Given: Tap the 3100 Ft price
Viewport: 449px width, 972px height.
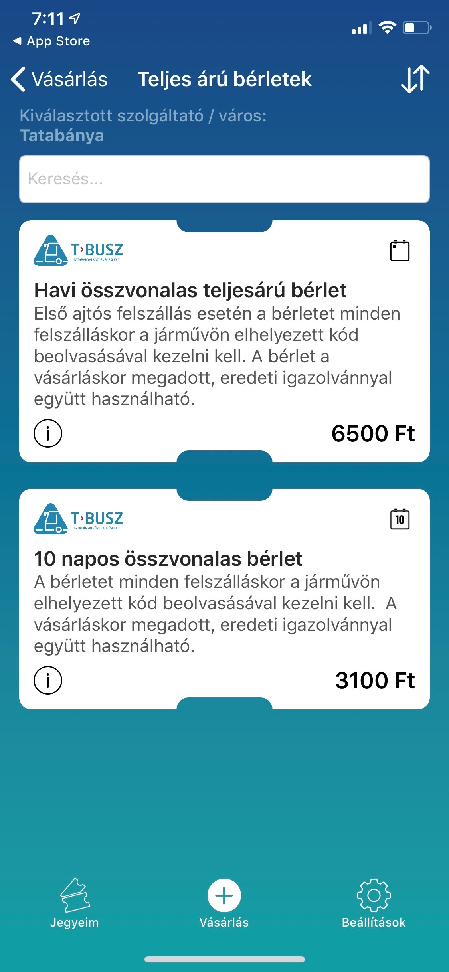Looking at the screenshot, I should click(375, 680).
